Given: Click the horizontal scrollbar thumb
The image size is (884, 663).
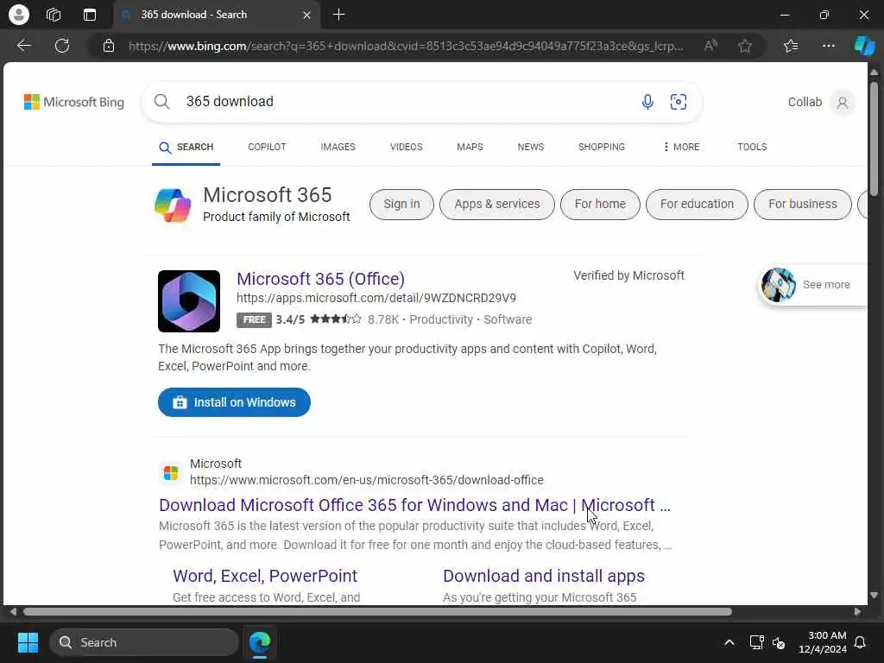Looking at the screenshot, I should tap(377, 612).
